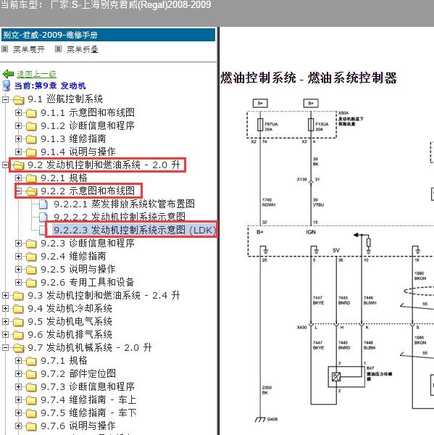Click folder icon of 9.2.4 维修指南
Viewport: 434px width, 435px height.
[x=31, y=257]
